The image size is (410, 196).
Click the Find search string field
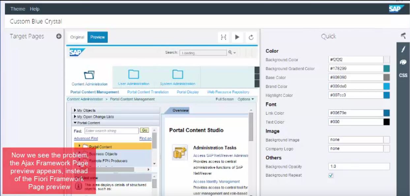[111, 131]
